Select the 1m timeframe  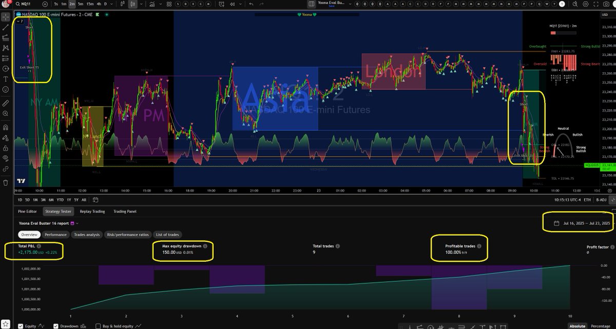[64, 4]
